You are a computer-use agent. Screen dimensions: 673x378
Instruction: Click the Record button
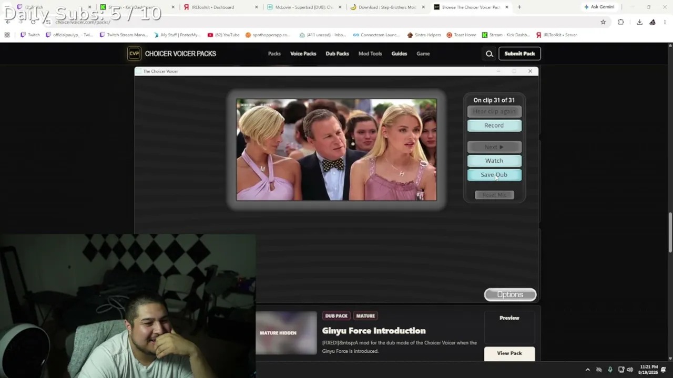click(x=494, y=125)
